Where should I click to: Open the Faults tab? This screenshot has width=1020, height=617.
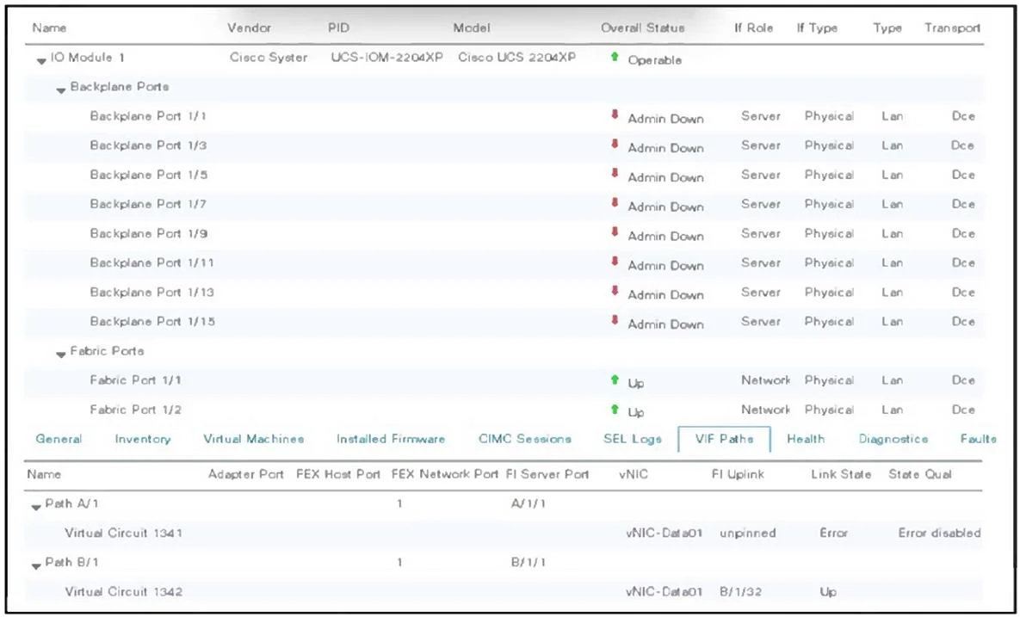(979, 439)
